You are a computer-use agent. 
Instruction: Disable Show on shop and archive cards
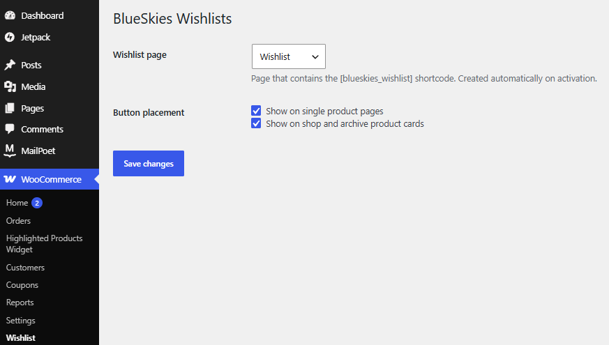click(256, 123)
